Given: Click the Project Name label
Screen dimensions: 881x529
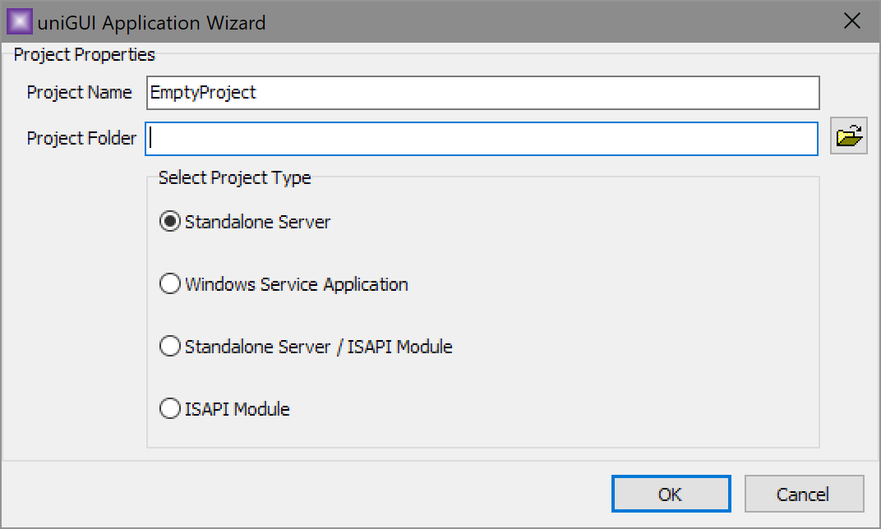Looking at the screenshot, I should point(79,92).
